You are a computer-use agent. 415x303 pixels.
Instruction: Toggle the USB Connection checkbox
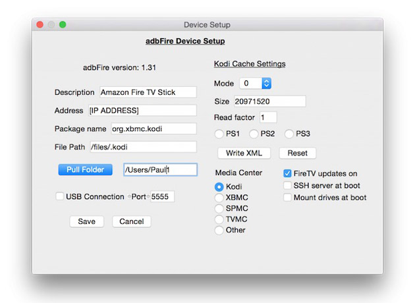coord(60,196)
